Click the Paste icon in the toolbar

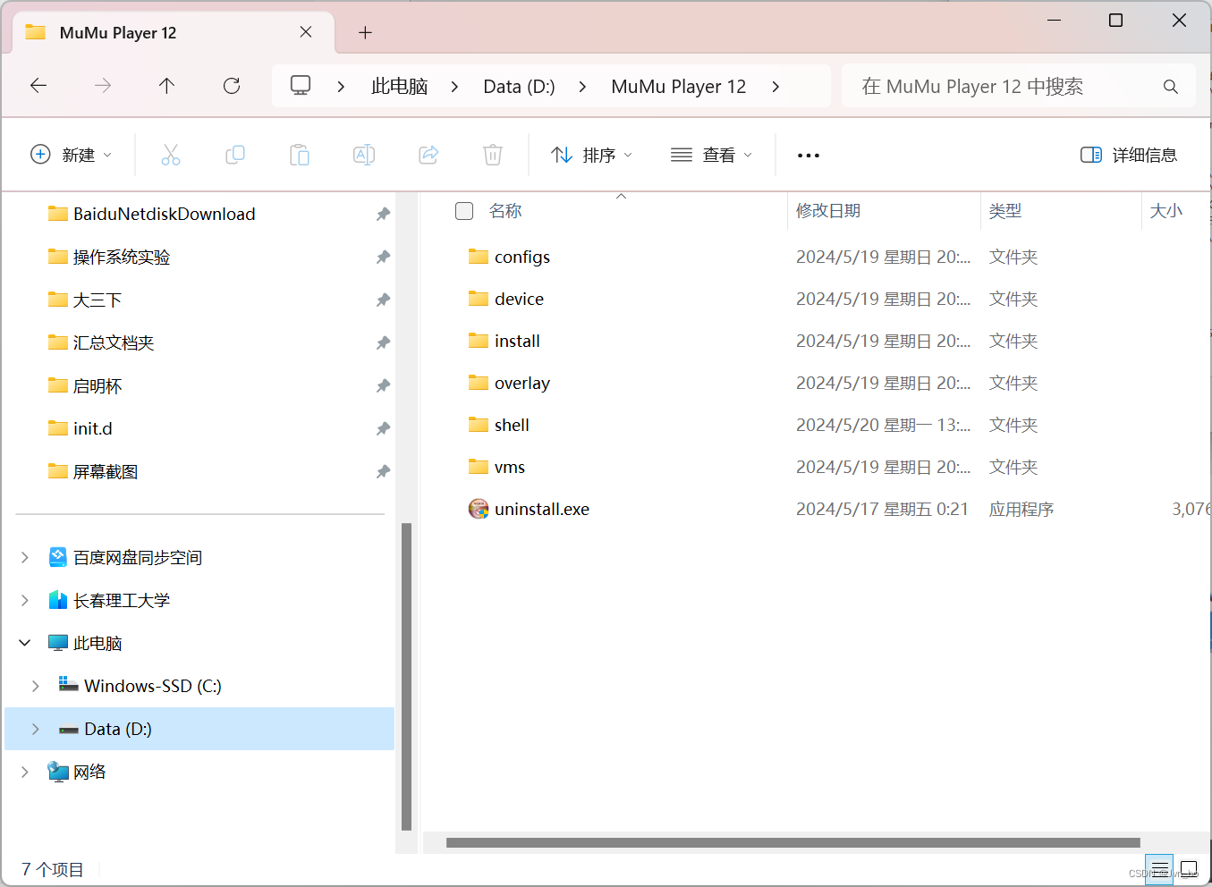300,154
